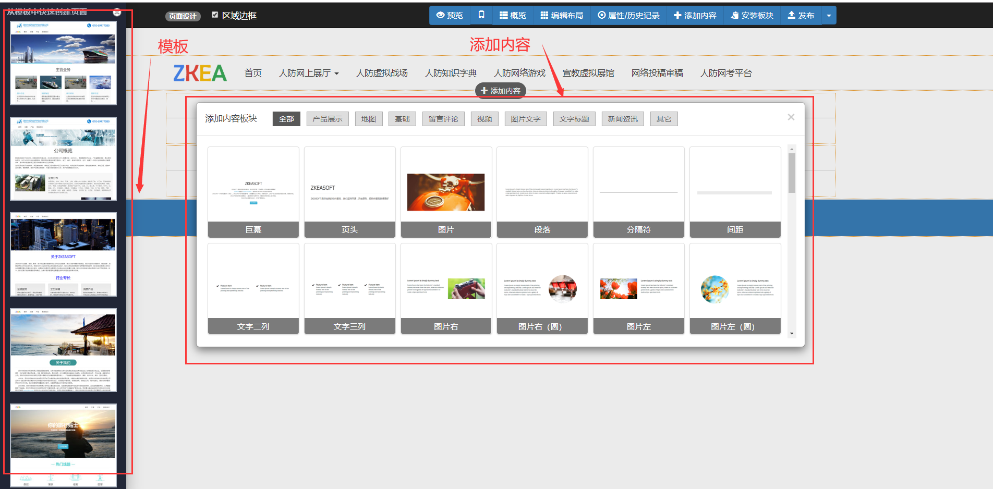
Task: Choose the 页头 widget template
Action: 350,192
